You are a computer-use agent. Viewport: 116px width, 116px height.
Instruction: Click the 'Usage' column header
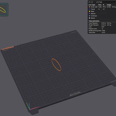click(109, 5)
